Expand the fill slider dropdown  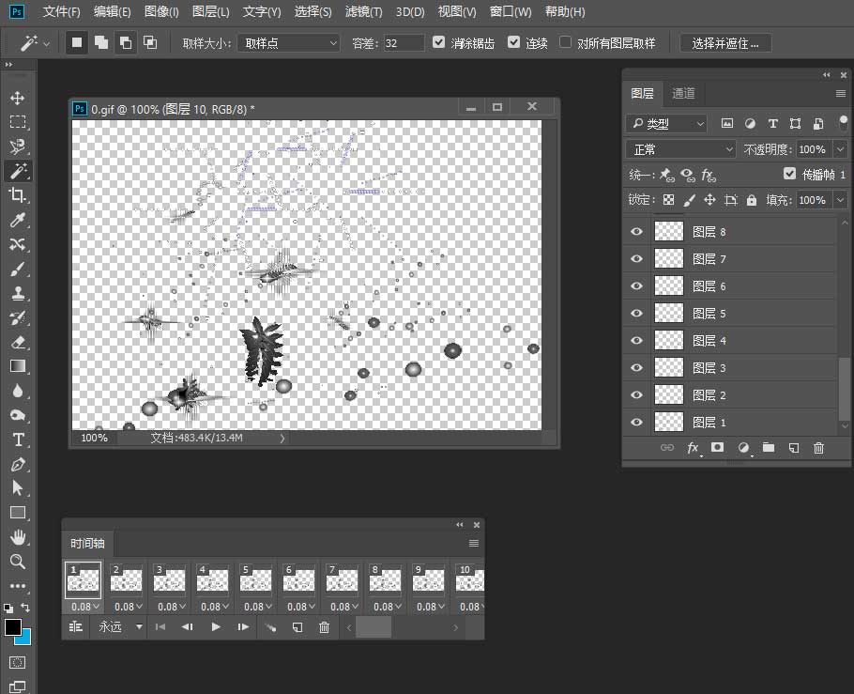(x=840, y=200)
